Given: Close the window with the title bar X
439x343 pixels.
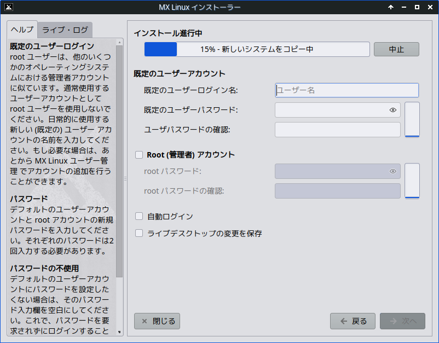Looking at the screenshot, I should point(430,7).
